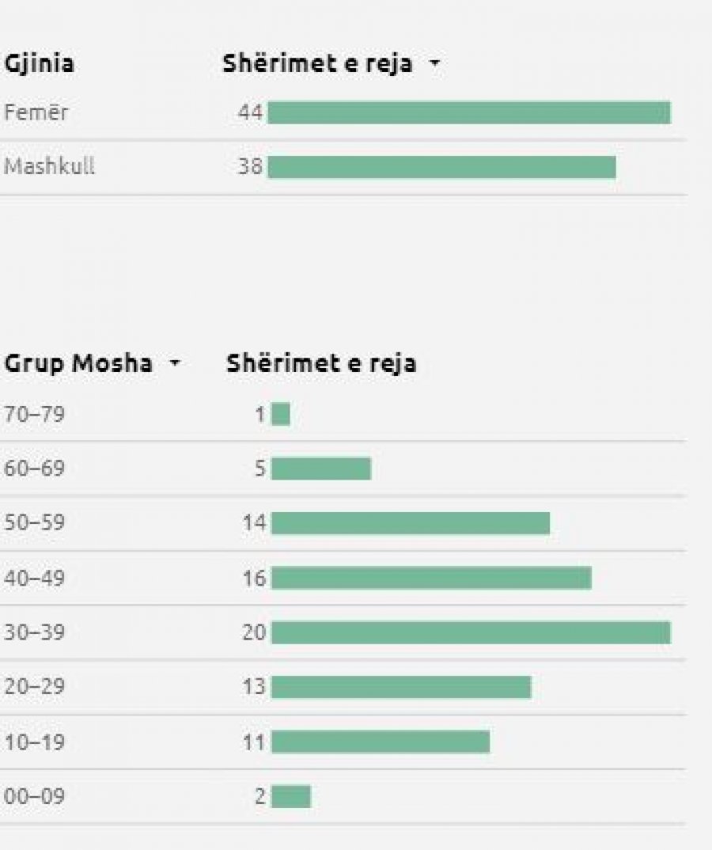Screen dimensions: 712x850
Task: Click the Grup Mosha column header
Action: point(78,363)
